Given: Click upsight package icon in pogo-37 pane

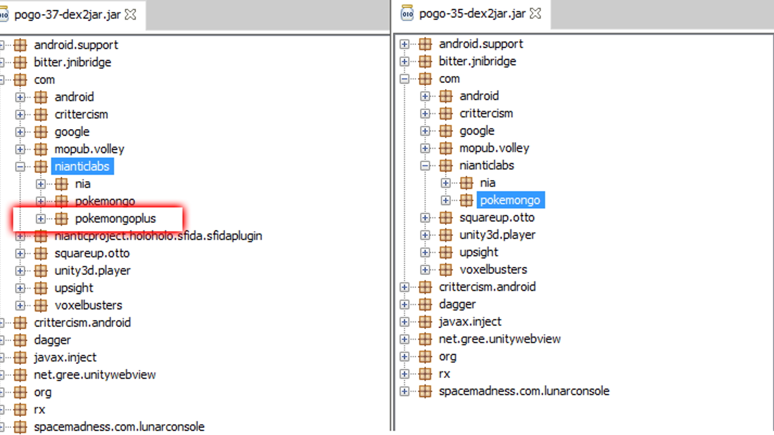Looking at the screenshot, I should [x=41, y=288].
